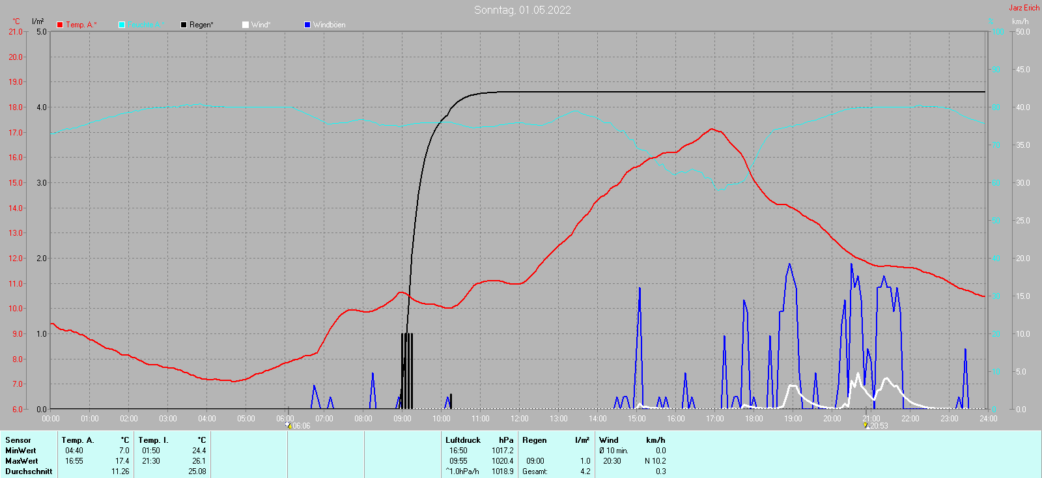Click the Durchschnitt row label

29,471
